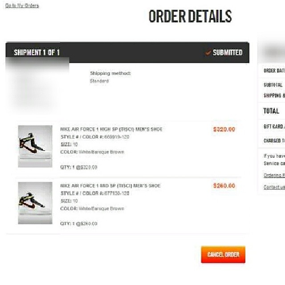
Task: Click the Subtotal label in the summary
Action: pyautogui.click(x=273, y=85)
